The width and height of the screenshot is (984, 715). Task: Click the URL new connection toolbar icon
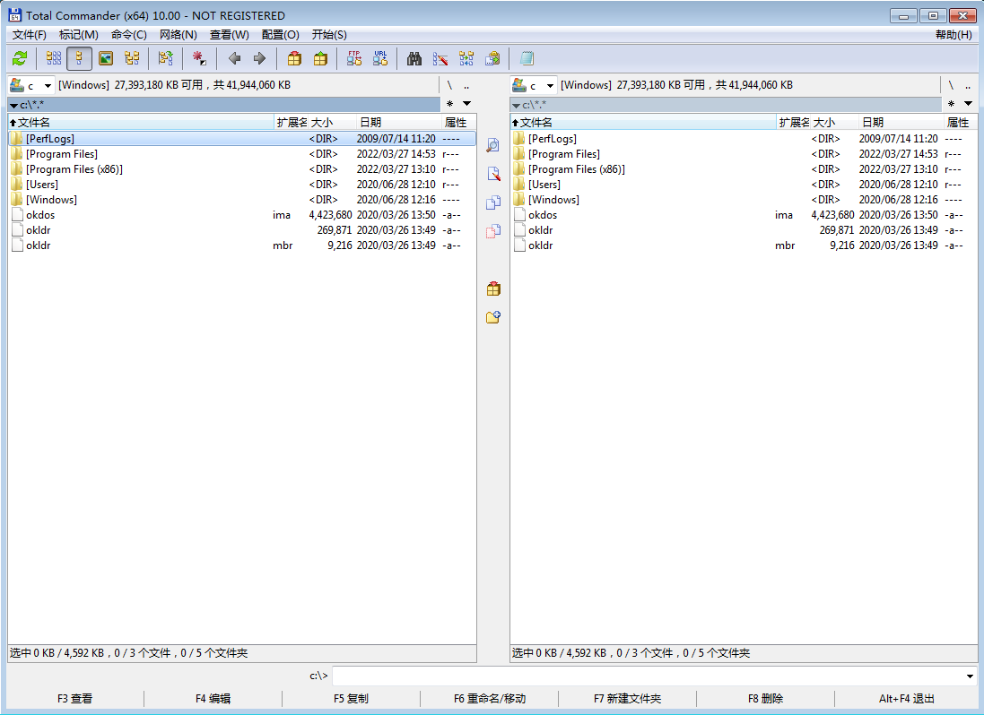tap(380, 59)
